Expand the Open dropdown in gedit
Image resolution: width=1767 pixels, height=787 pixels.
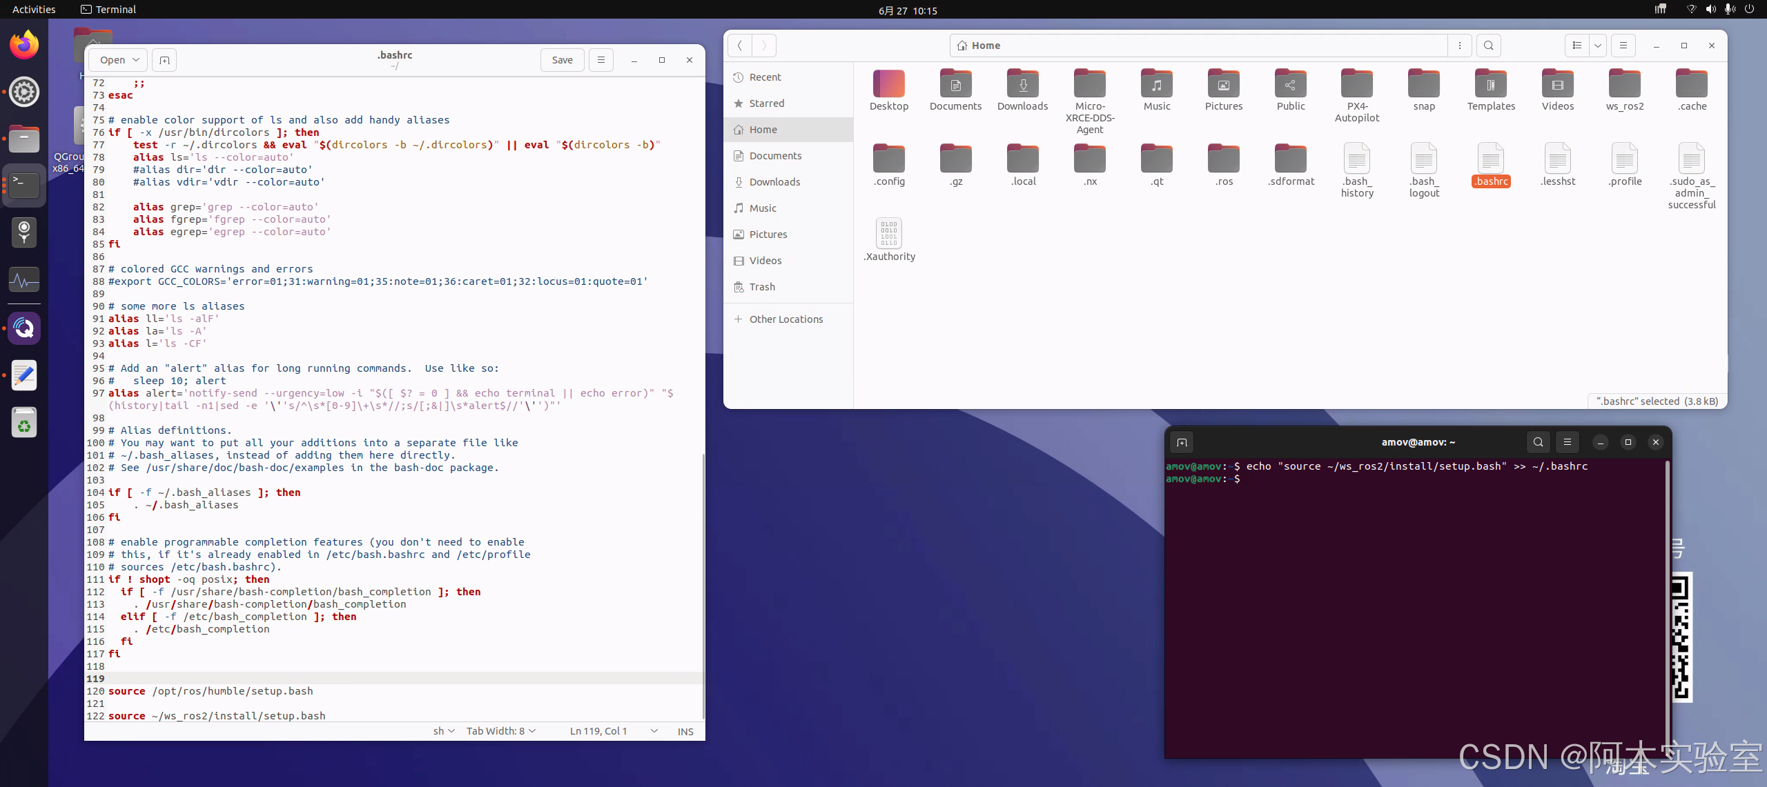tap(136, 60)
